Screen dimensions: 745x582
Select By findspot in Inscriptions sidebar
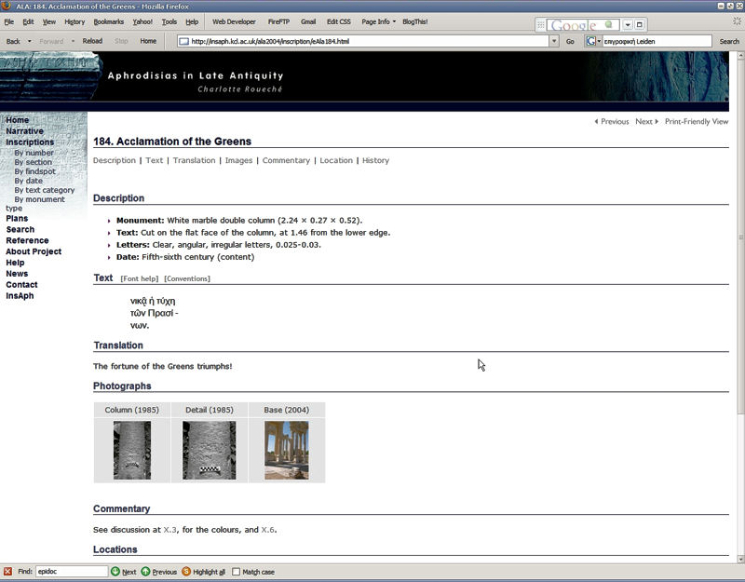[x=34, y=171]
